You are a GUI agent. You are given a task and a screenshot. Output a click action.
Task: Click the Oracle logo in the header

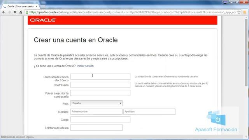pos(43,20)
